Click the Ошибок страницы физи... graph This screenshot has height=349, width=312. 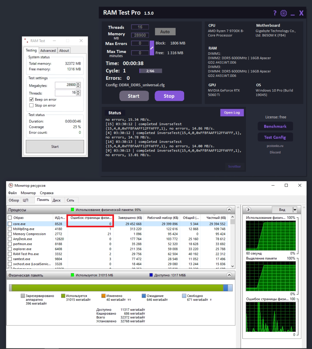coord(271,317)
